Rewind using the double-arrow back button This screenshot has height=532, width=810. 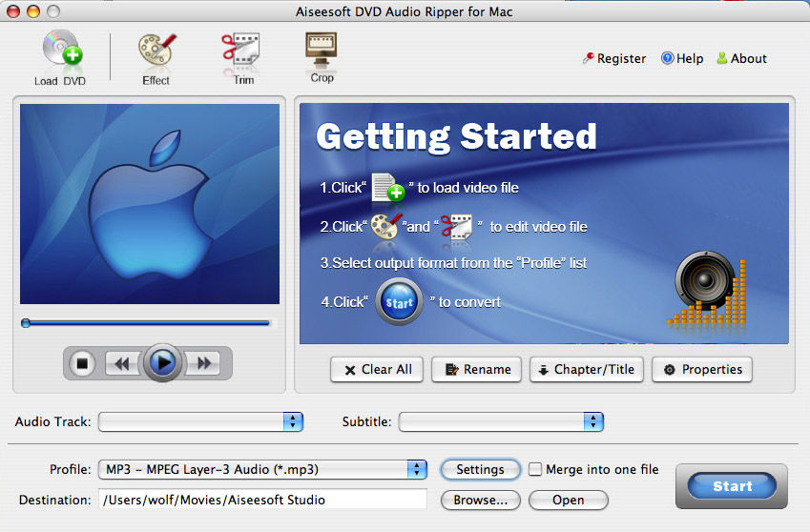coord(122,363)
